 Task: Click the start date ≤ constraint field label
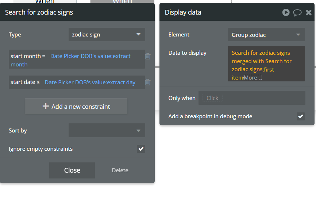(25, 82)
